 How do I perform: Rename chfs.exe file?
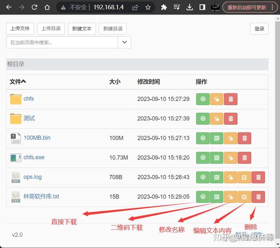(231, 157)
